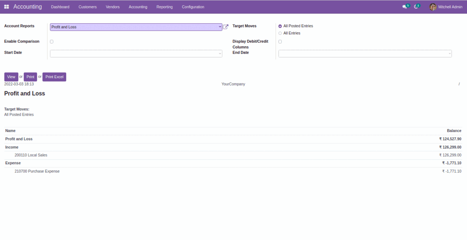Open the Start Date picker dropdown
This screenshot has width=467, height=240.
[136, 54]
